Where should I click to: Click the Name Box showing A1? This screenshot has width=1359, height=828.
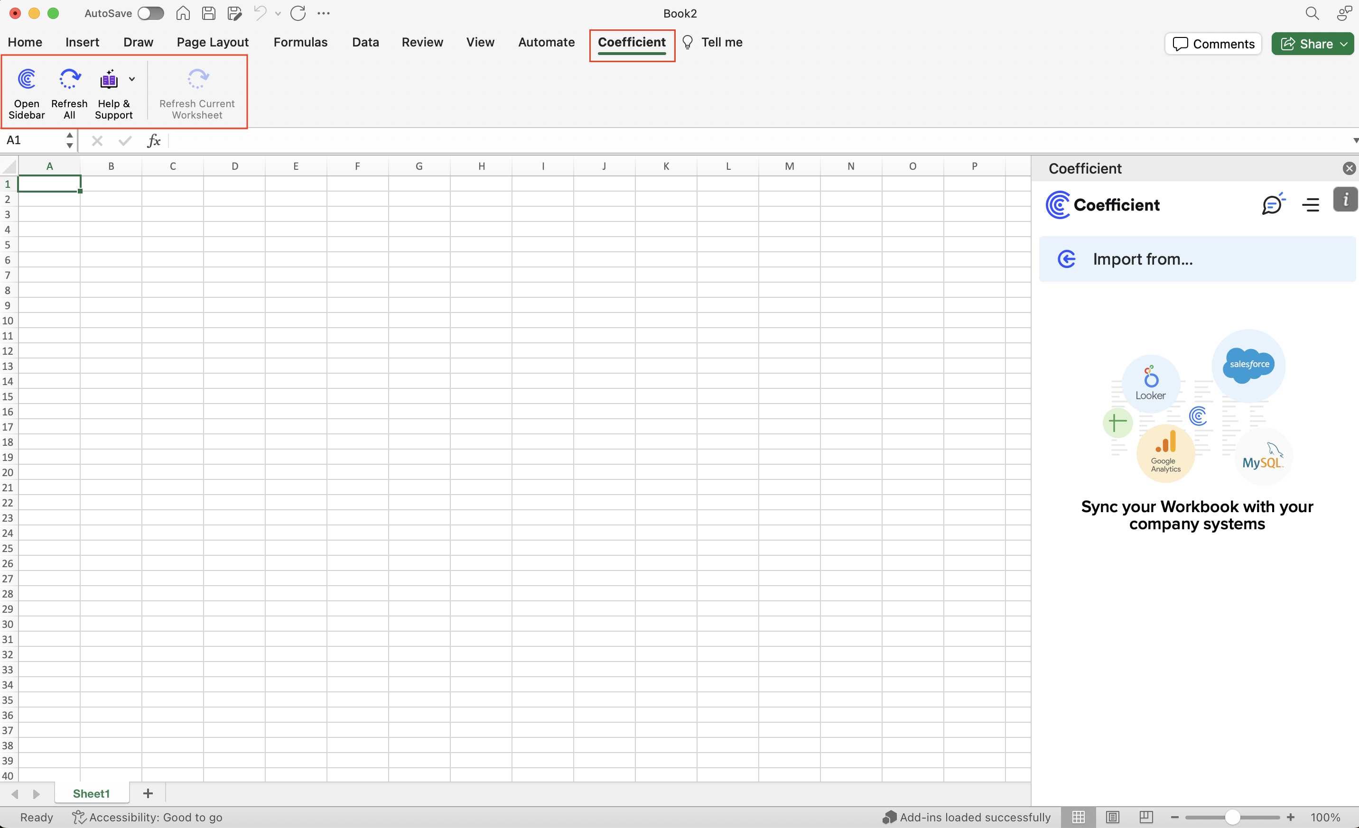(33, 140)
